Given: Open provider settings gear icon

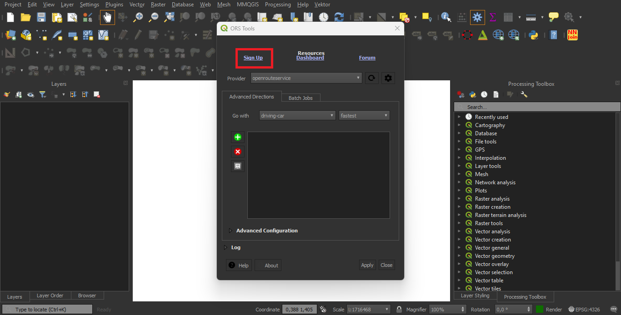Looking at the screenshot, I should click(388, 78).
